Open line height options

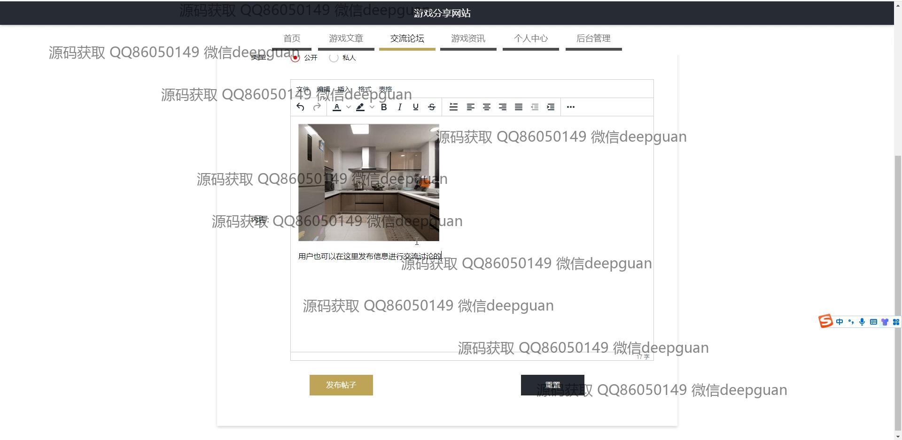[453, 107]
